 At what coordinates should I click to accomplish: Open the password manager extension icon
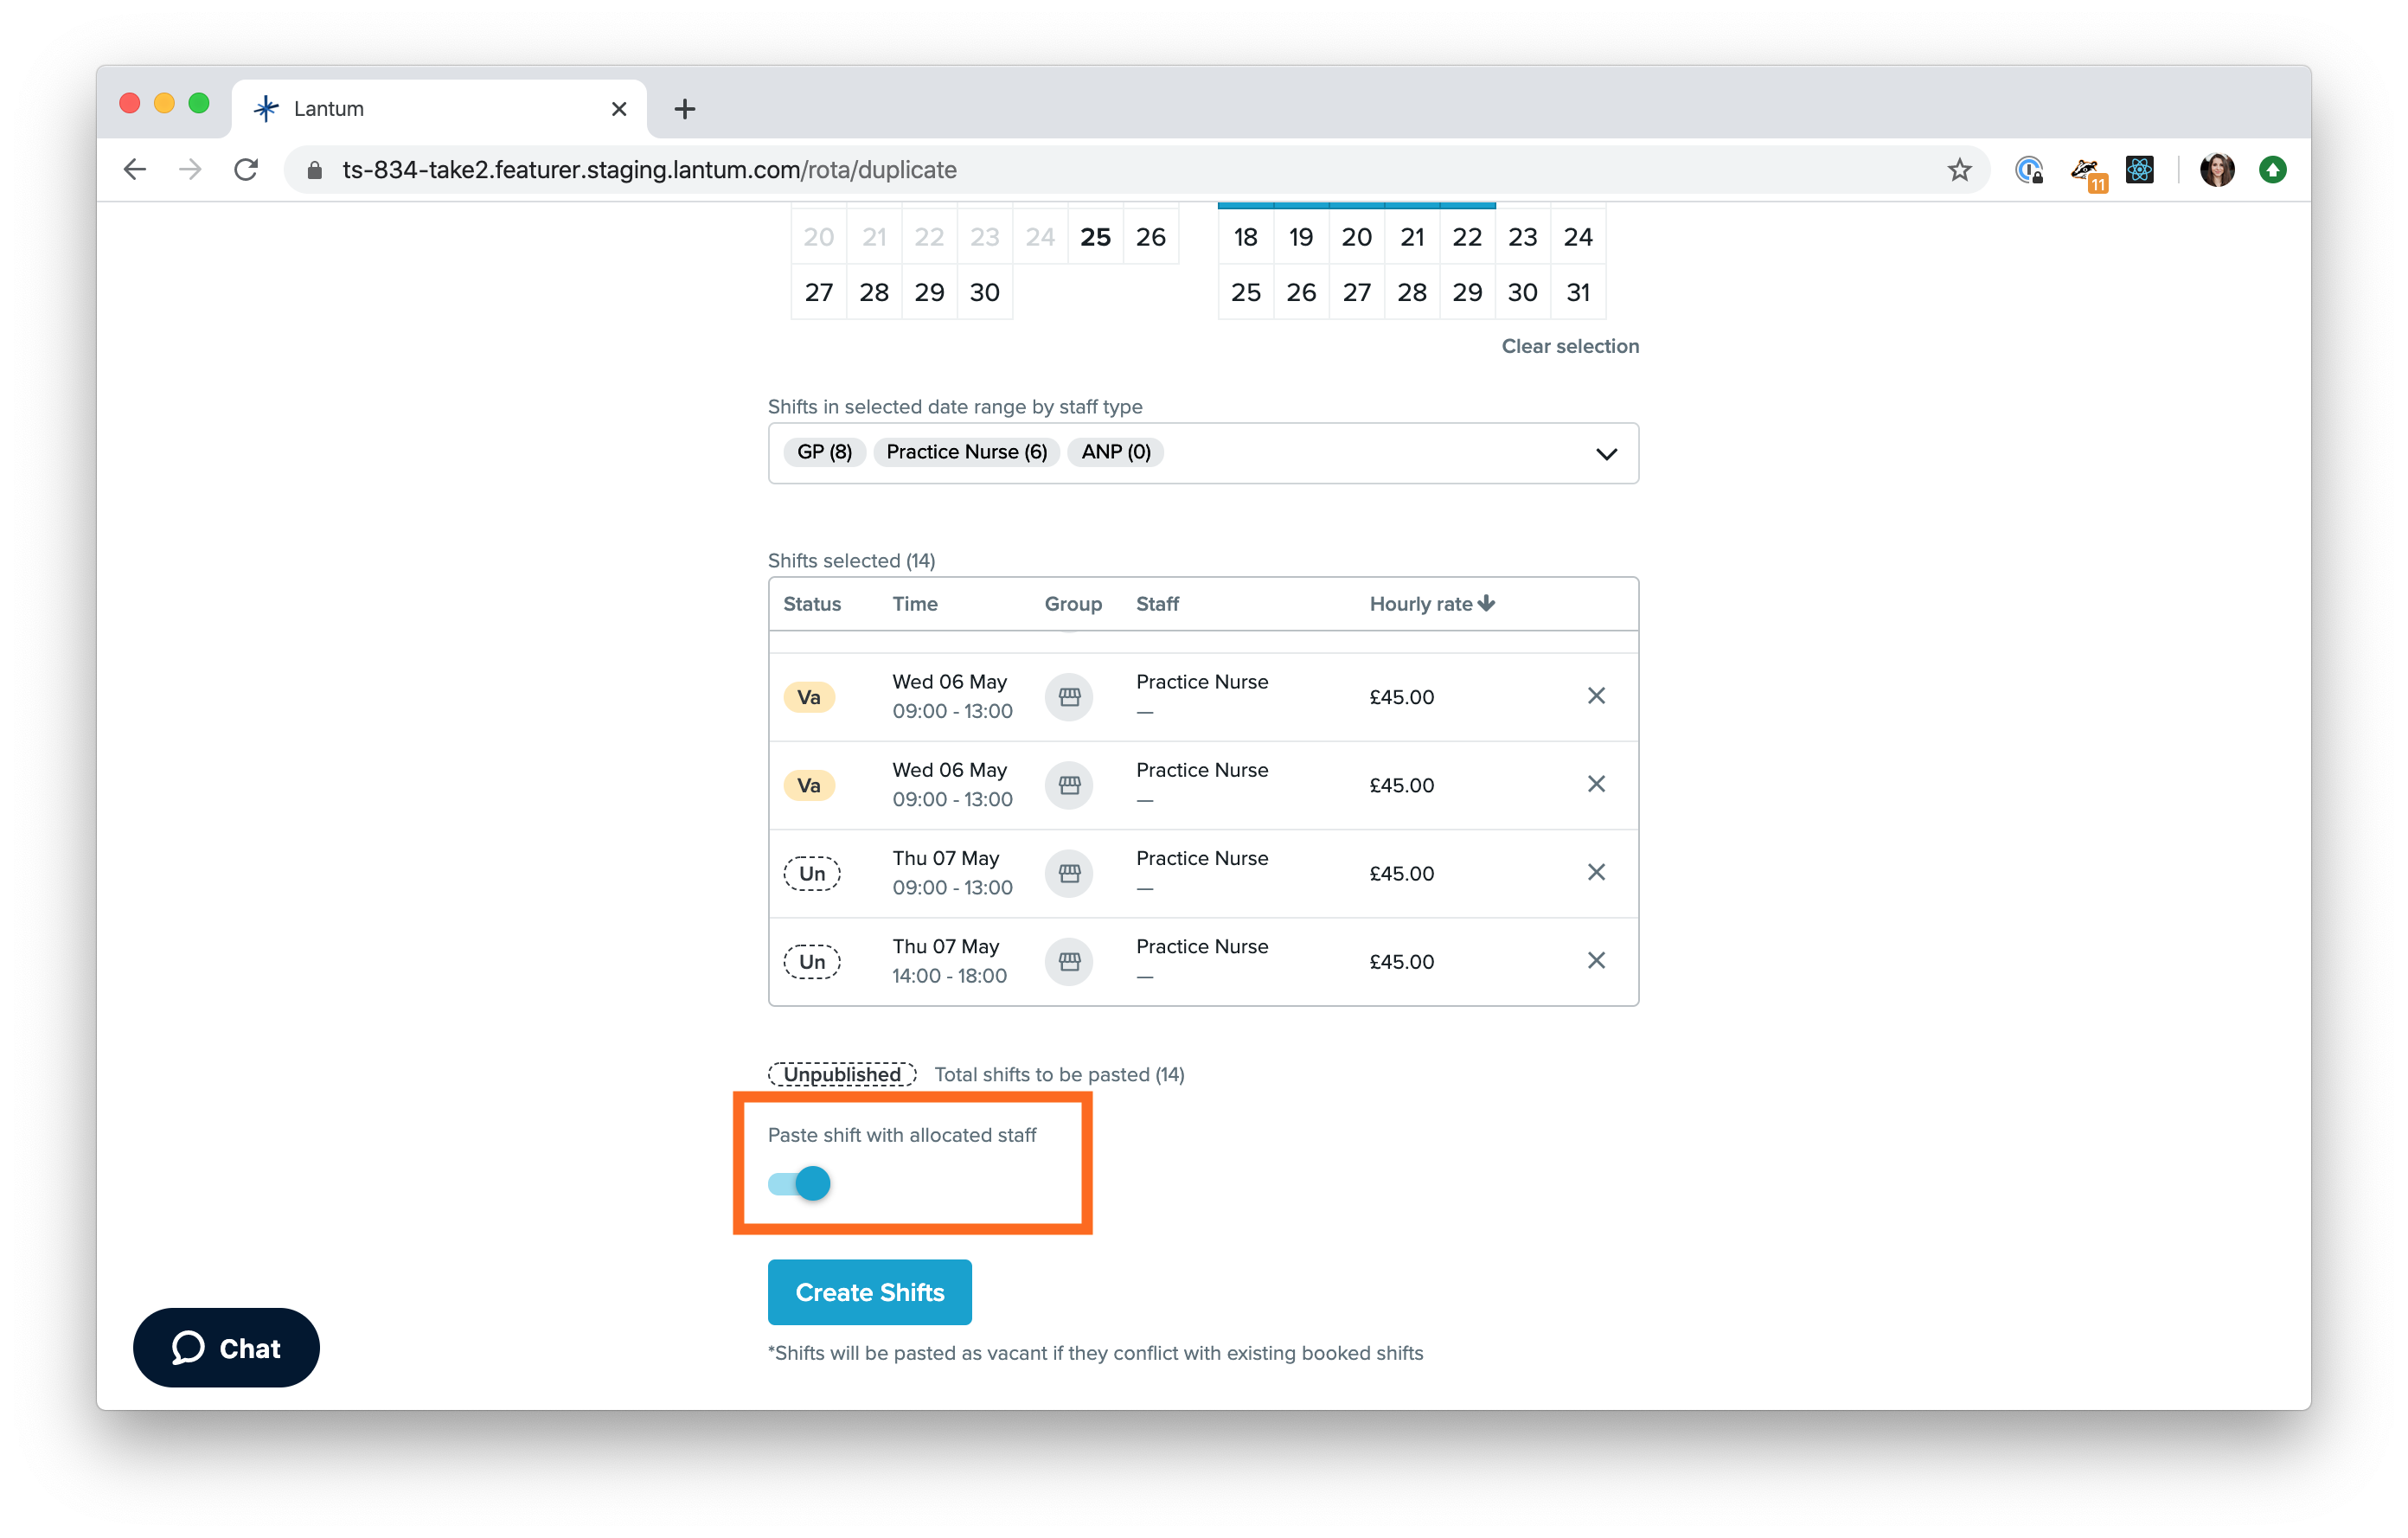[2029, 170]
